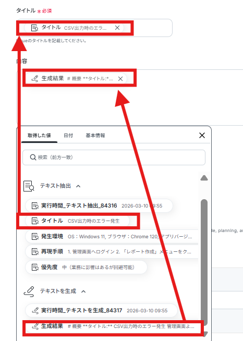Viewport: 243px width, 341px height.
Task: Click the テキスト抽出 header label
Action: (x=55, y=186)
